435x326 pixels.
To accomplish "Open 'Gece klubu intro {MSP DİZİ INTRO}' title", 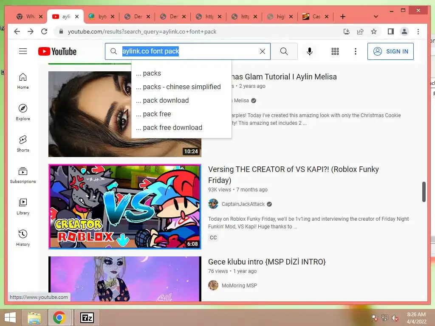I will pyautogui.click(x=267, y=261).
